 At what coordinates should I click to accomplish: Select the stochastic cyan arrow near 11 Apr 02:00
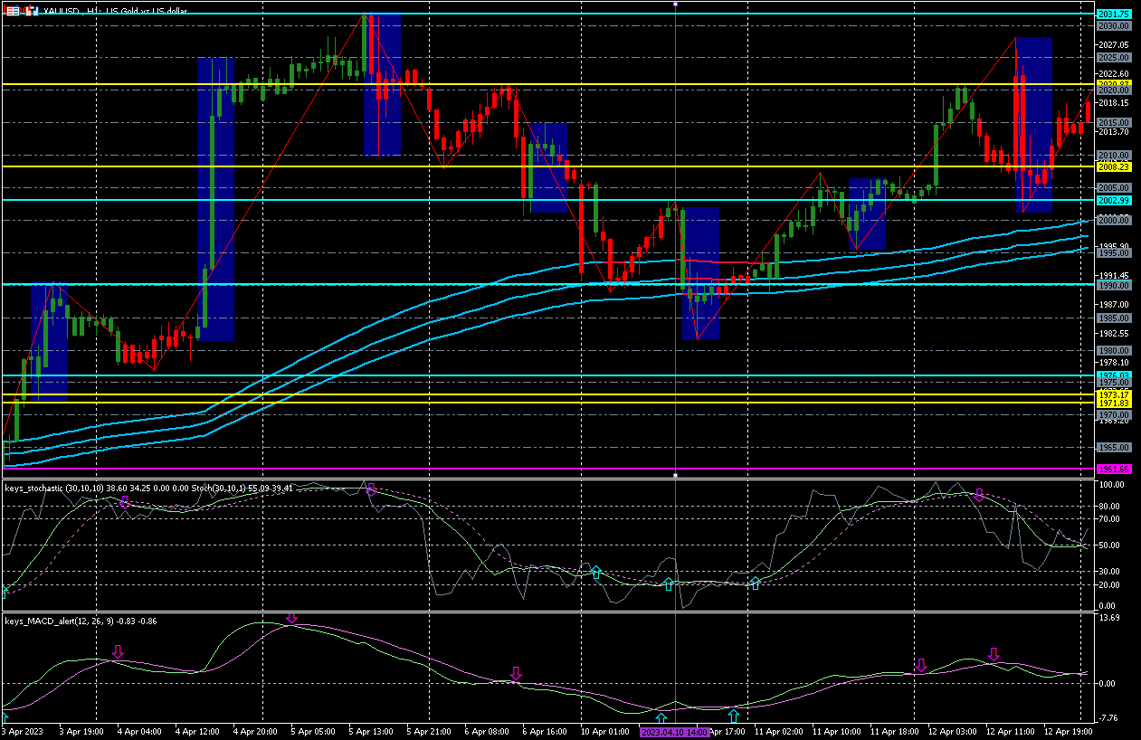(755, 583)
